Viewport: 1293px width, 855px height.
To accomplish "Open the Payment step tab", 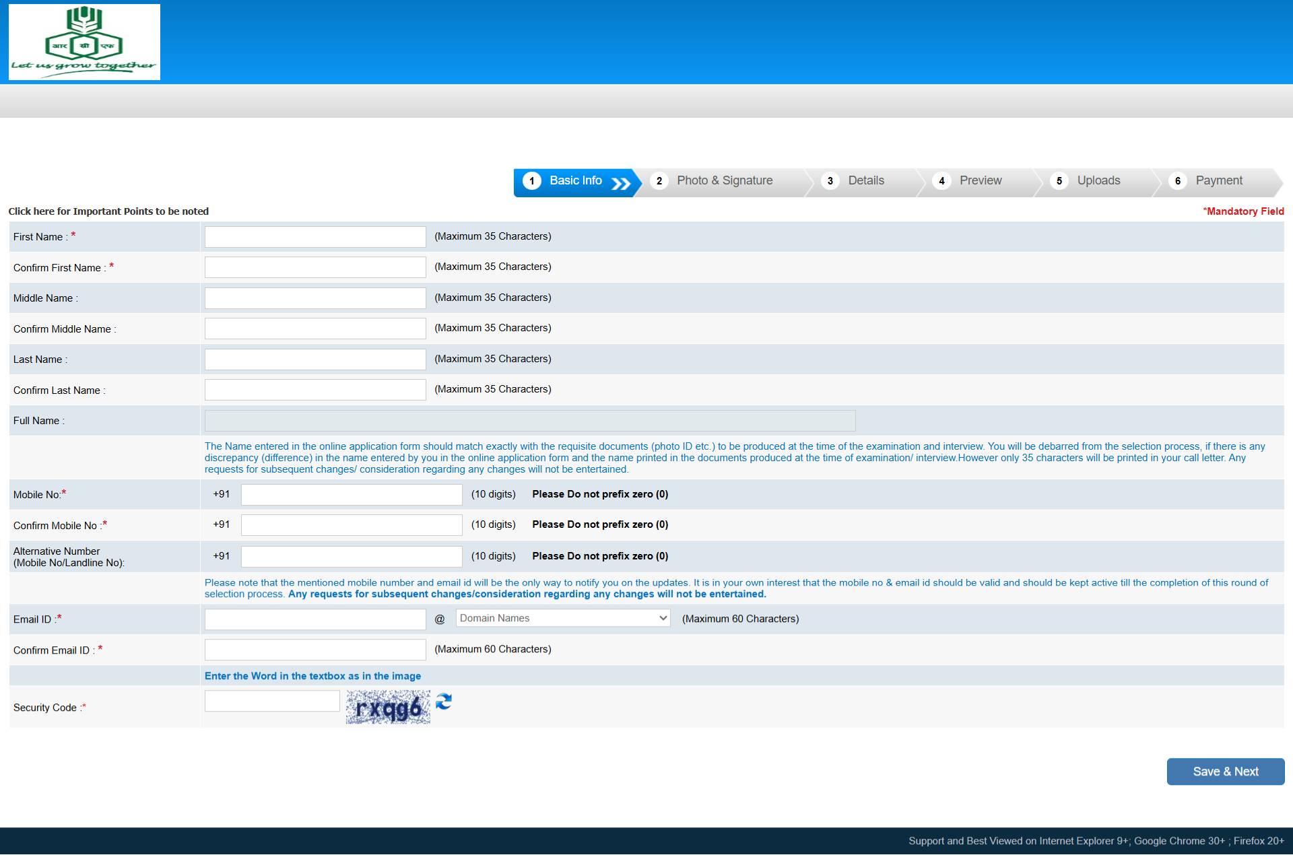I will (x=1218, y=181).
